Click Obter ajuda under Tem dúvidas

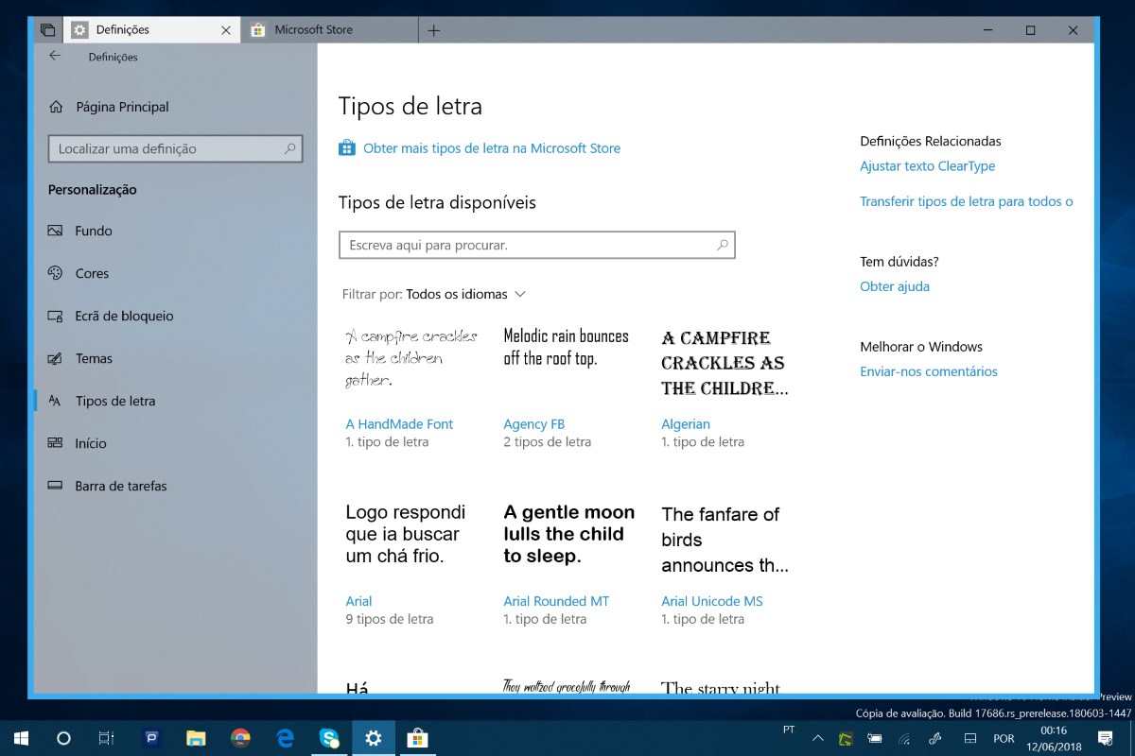coord(894,285)
